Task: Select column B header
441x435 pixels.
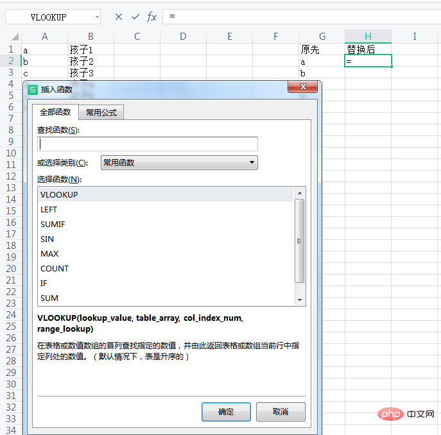Action: [x=91, y=37]
